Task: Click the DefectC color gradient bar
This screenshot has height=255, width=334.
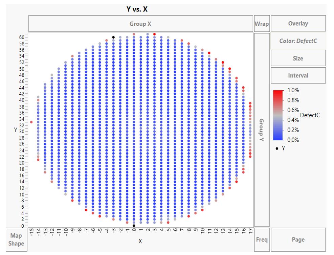Action: [278, 115]
